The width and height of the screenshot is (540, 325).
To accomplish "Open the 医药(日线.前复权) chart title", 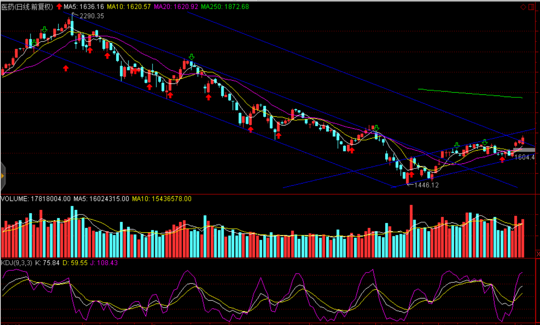I will pos(27,7).
